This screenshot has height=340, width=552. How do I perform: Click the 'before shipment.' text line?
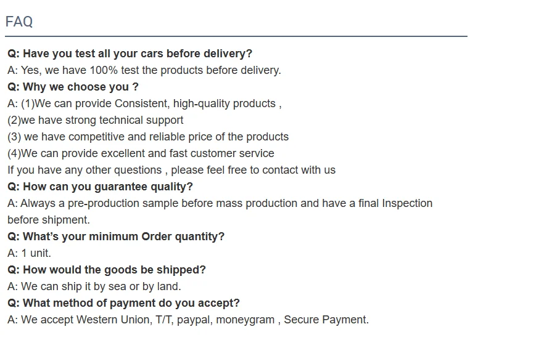coord(49,220)
